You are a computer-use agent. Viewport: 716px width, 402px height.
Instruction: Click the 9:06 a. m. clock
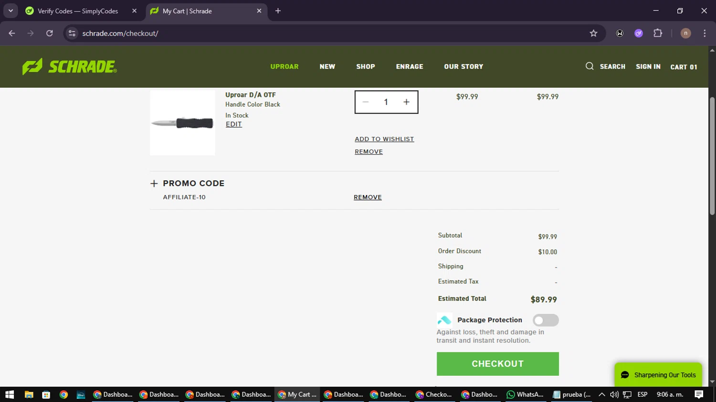670,394
